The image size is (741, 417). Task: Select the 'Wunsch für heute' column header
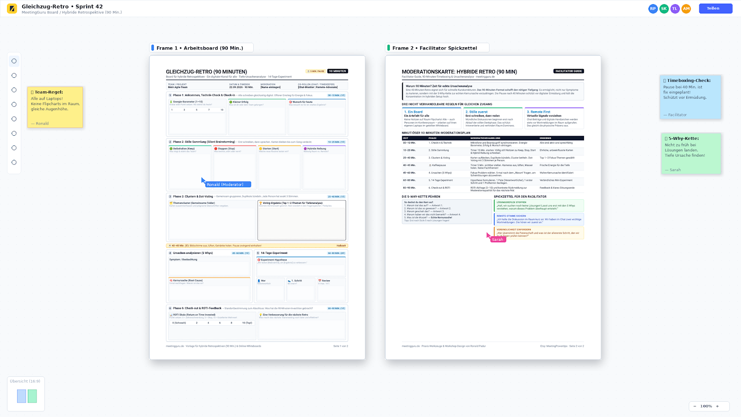[x=301, y=102]
